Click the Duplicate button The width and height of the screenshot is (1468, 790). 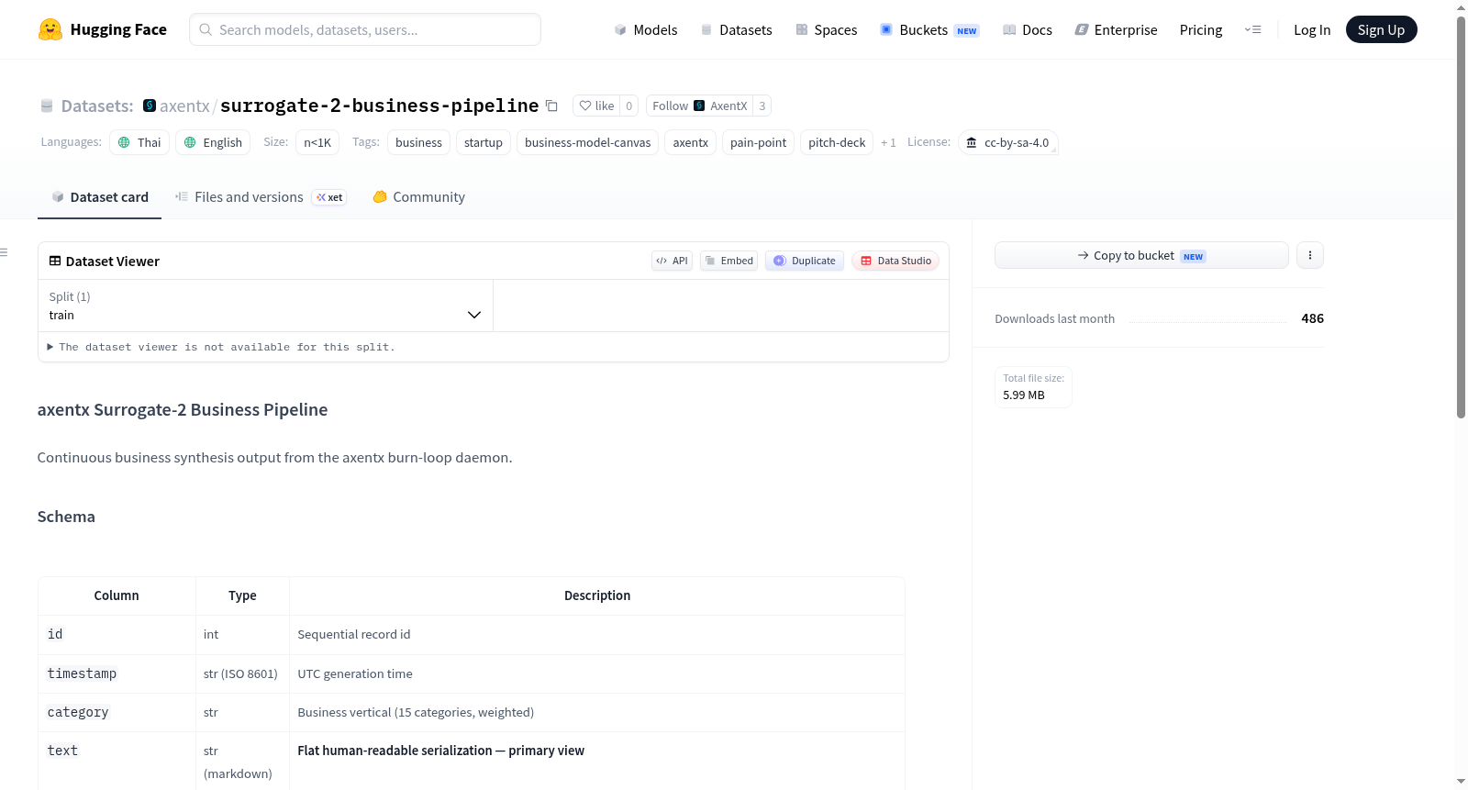(x=805, y=261)
